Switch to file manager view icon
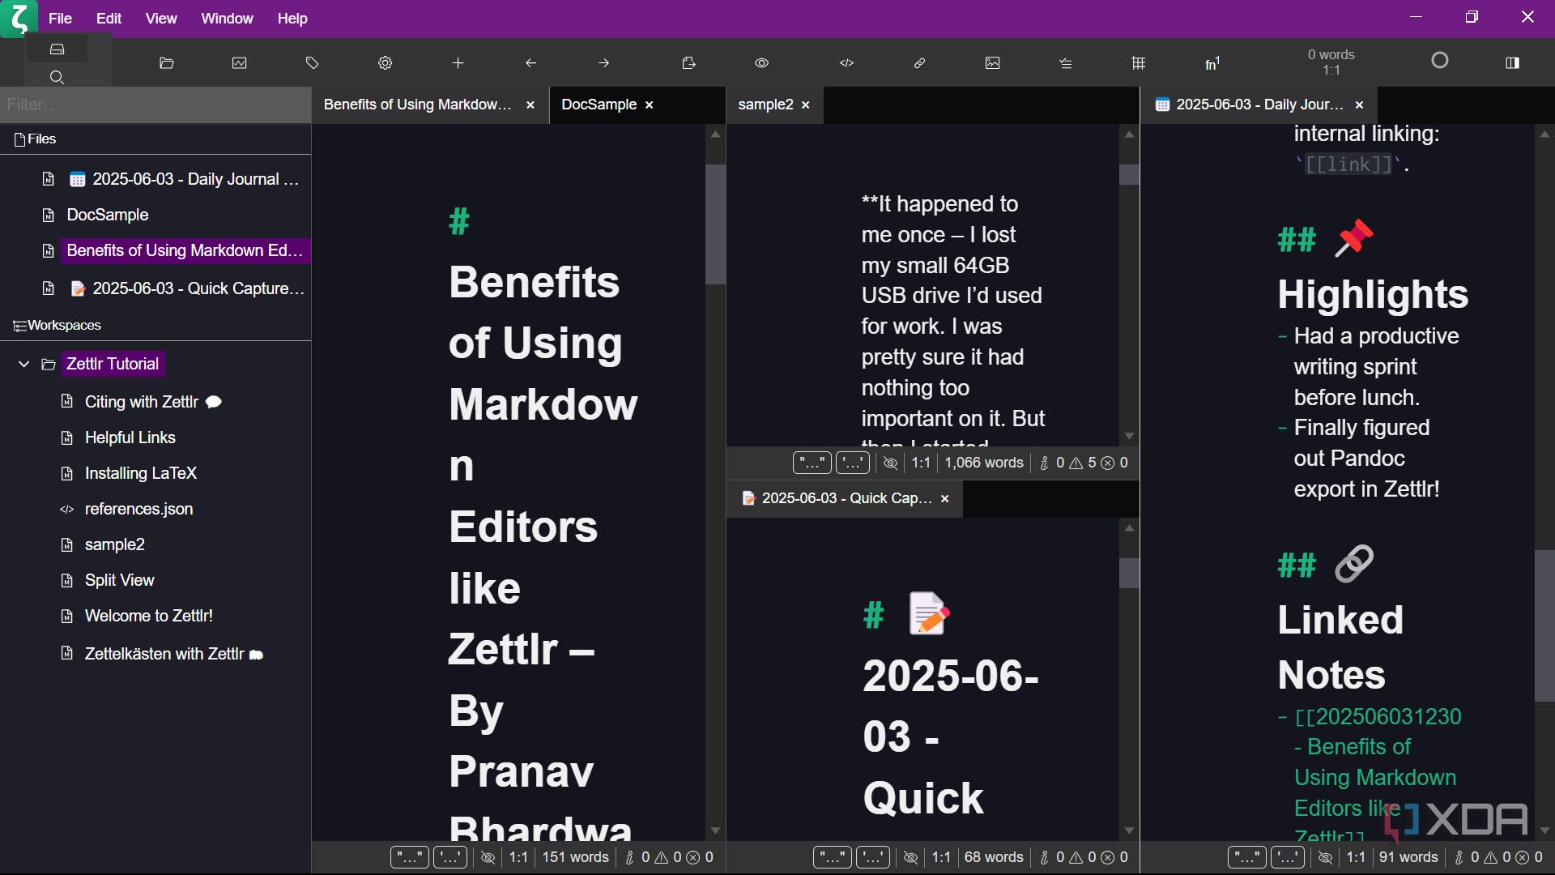This screenshot has width=1555, height=875. (57, 49)
